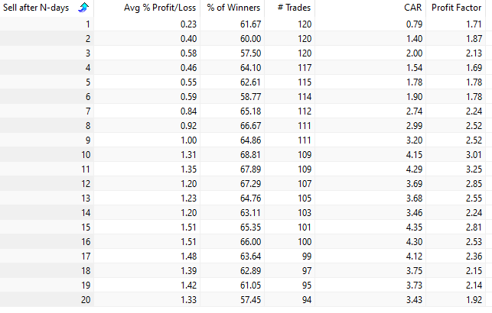Viewport: 492px width, 313px height.
Task: Sort by # Trades column header
Action: (290, 8)
